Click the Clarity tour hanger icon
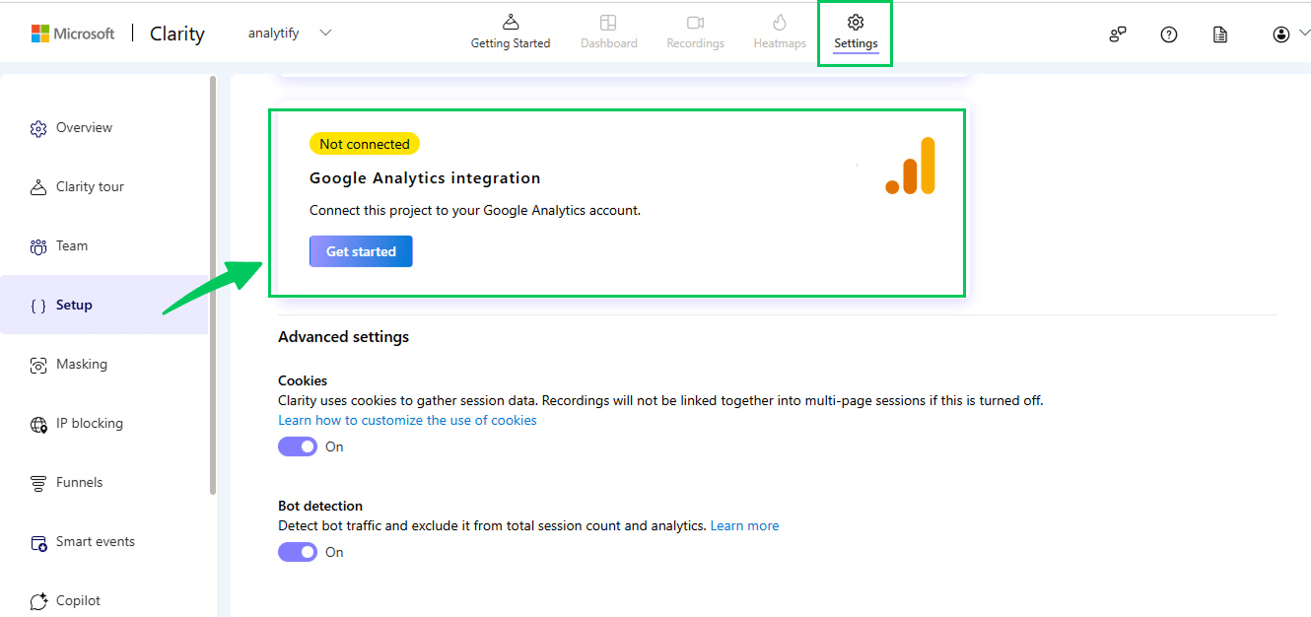 coord(38,187)
